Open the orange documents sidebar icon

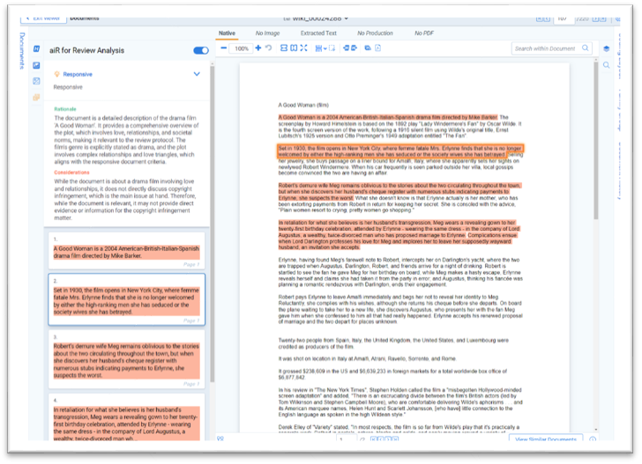tap(36, 98)
